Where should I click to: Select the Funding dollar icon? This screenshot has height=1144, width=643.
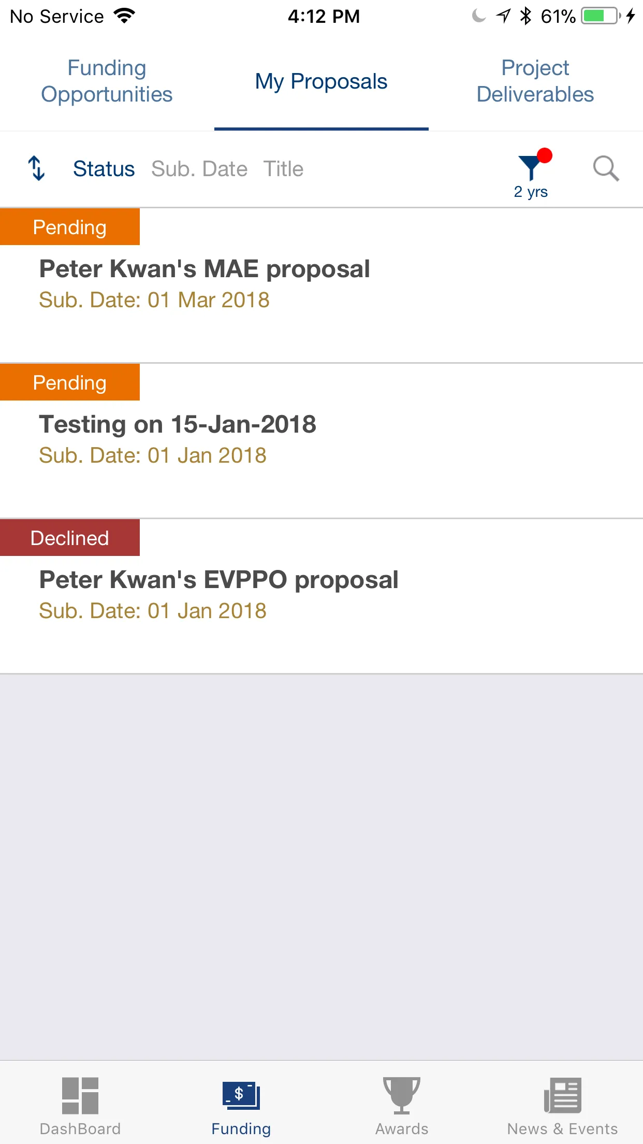click(x=241, y=1096)
